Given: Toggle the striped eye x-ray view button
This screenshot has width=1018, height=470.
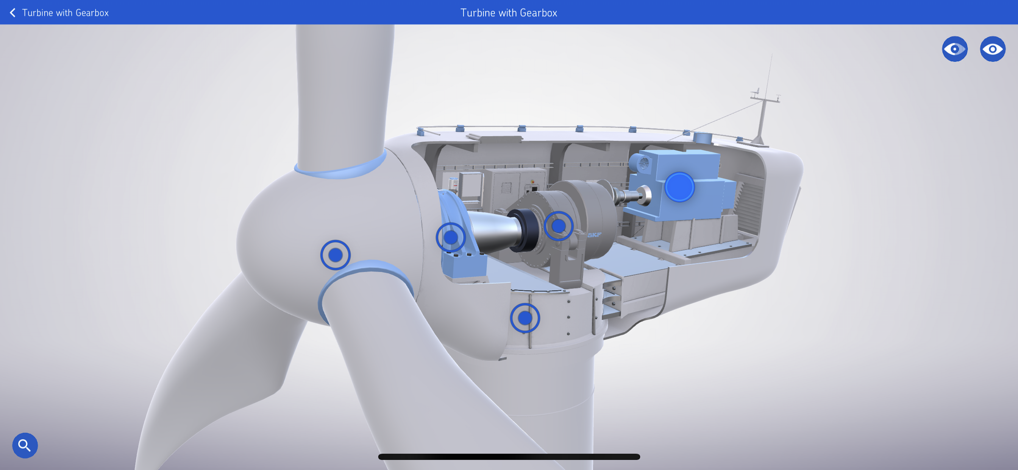Looking at the screenshot, I should tap(954, 49).
